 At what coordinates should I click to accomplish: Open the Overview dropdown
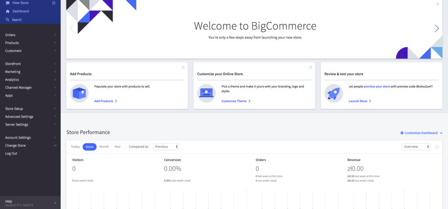(x=416, y=147)
